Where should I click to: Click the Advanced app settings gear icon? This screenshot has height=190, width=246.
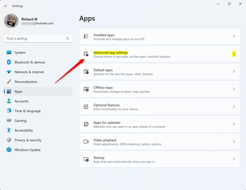[86, 54]
